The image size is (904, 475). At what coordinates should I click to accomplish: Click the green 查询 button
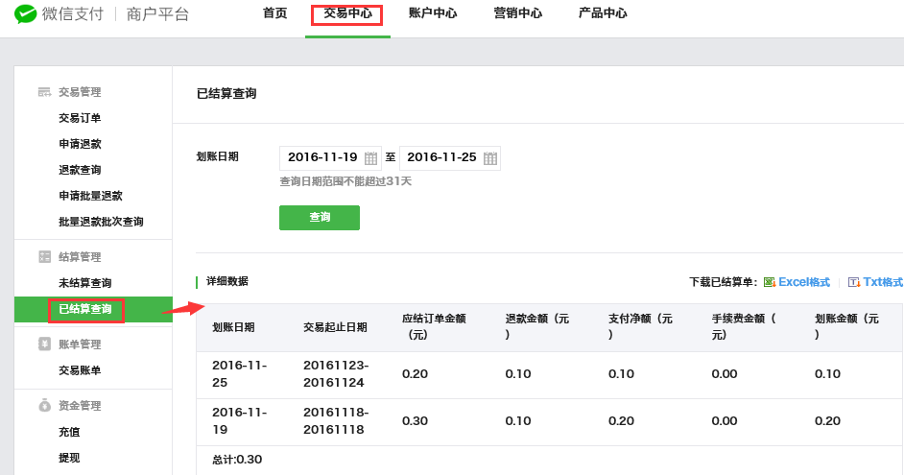coord(320,217)
